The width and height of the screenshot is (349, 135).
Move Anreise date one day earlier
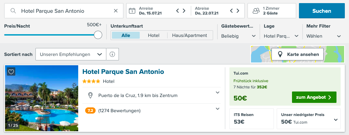pyautogui.click(x=177, y=11)
